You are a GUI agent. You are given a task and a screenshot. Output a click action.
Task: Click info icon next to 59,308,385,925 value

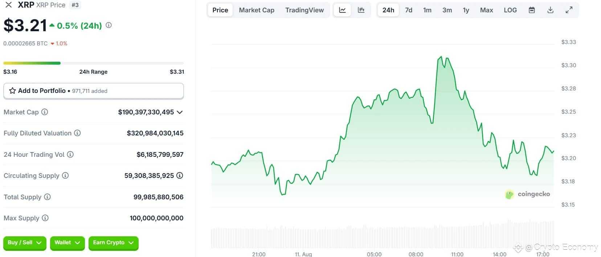(180, 175)
